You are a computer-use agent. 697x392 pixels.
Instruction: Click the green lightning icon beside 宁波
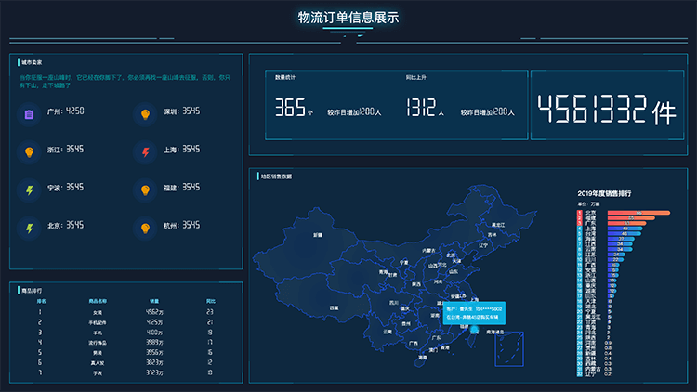[x=29, y=190]
